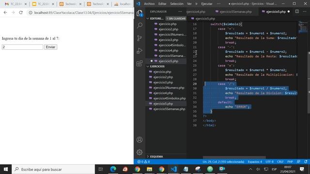The height and width of the screenshot is (174, 310).
Task: Open Windows Start menu
Action: [x=6, y=169]
